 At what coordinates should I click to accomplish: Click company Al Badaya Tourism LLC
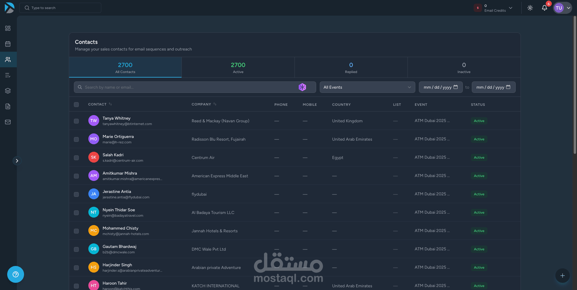(x=213, y=212)
